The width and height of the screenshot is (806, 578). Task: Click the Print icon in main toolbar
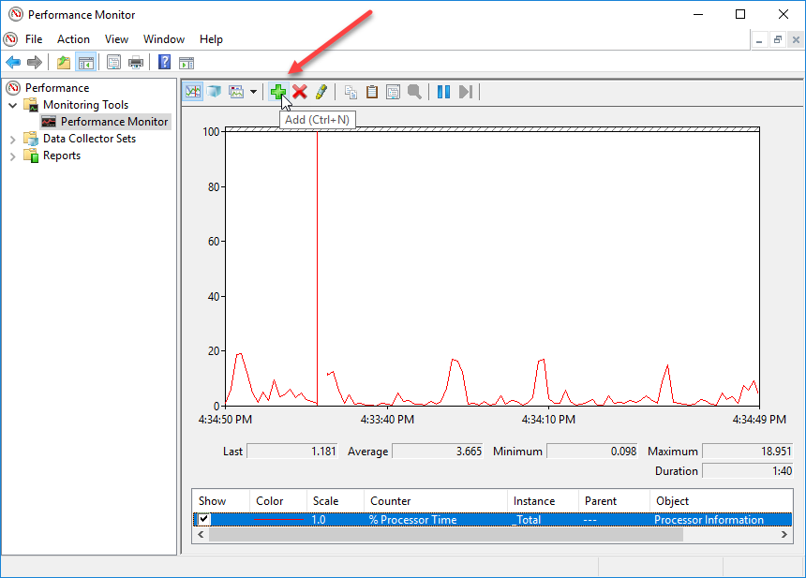pyautogui.click(x=136, y=63)
